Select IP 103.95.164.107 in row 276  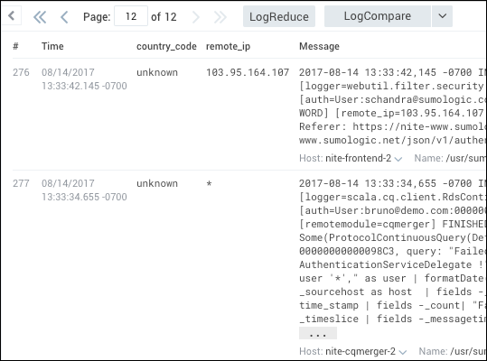248,72
